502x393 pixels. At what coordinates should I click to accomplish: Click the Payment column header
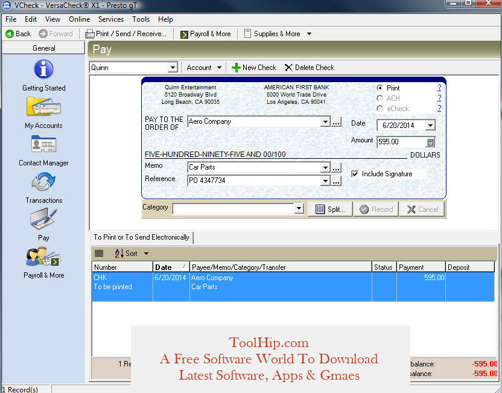(421, 267)
